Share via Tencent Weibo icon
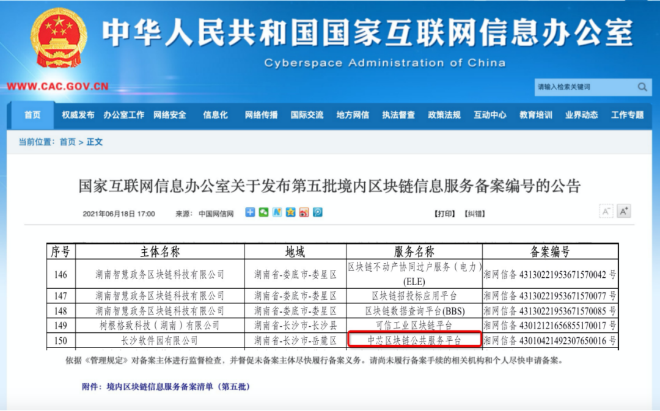The height and width of the screenshot is (411, 660). (317, 213)
